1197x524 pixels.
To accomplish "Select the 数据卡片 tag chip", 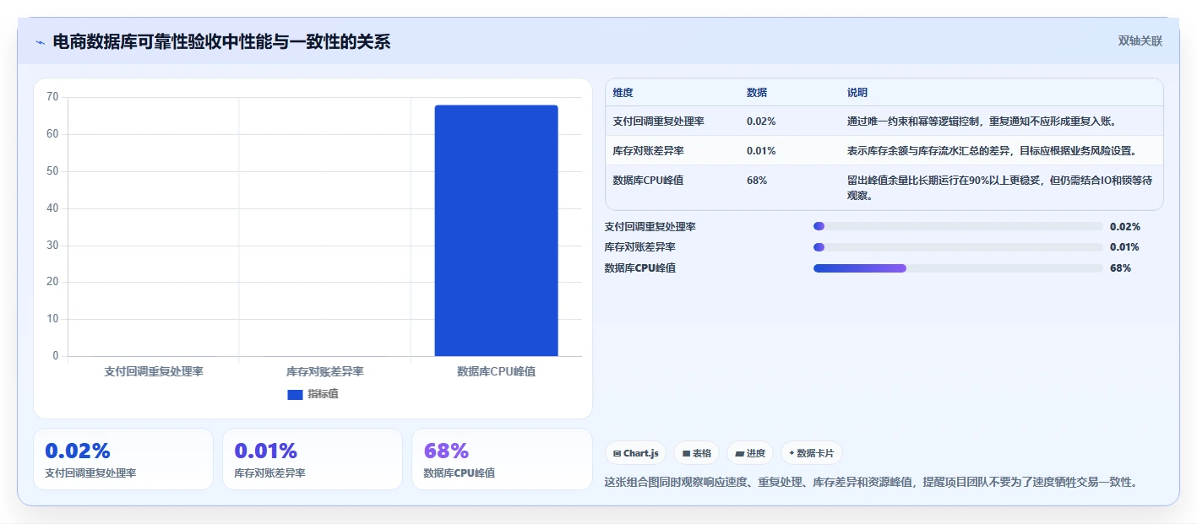I will click(811, 453).
